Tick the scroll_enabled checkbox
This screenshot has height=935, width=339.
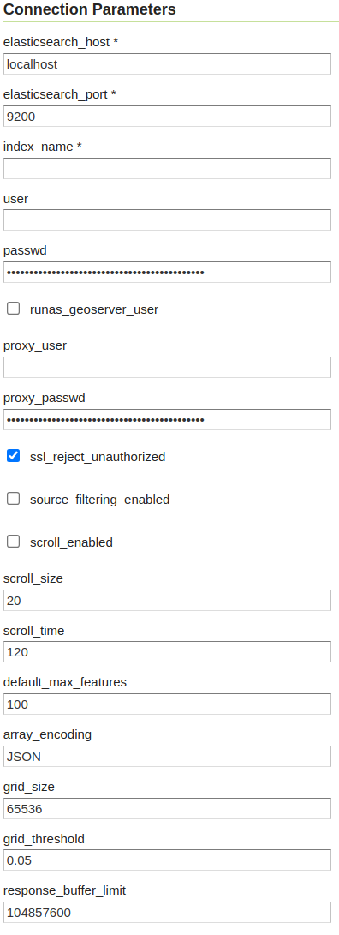(13, 542)
